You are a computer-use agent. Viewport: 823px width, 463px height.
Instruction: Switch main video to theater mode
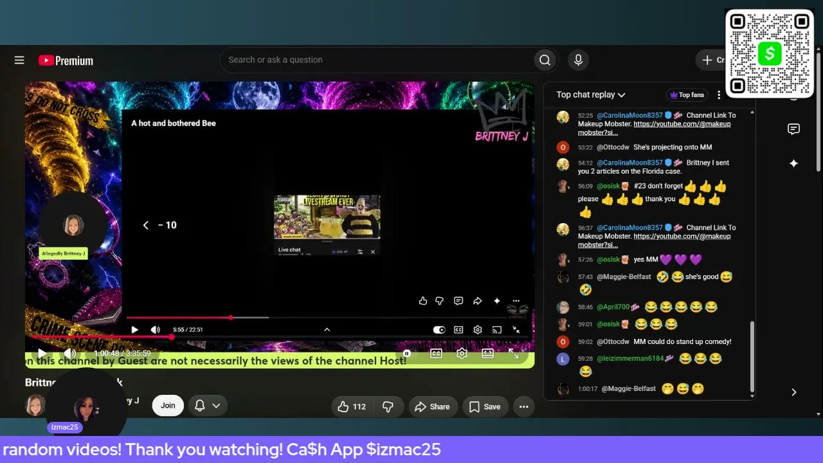[487, 353]
